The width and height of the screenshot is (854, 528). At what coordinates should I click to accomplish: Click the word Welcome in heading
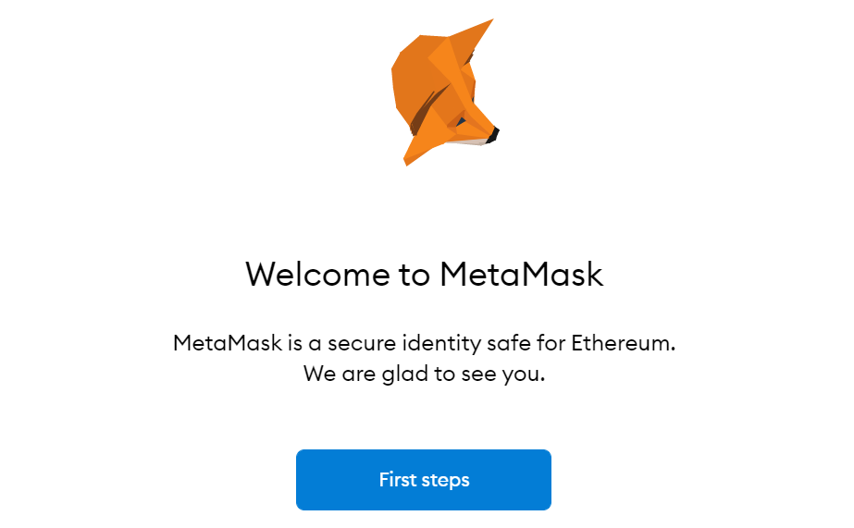tap(317, 274)
